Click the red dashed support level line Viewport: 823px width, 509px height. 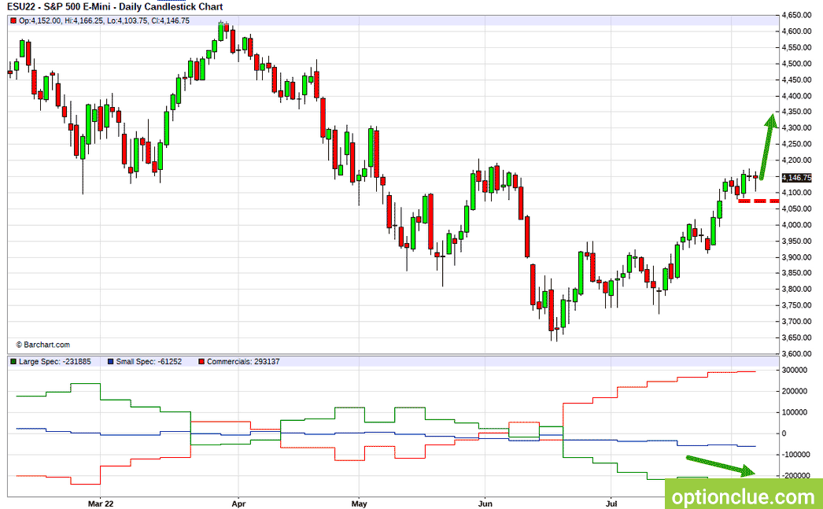pos(758,201)
